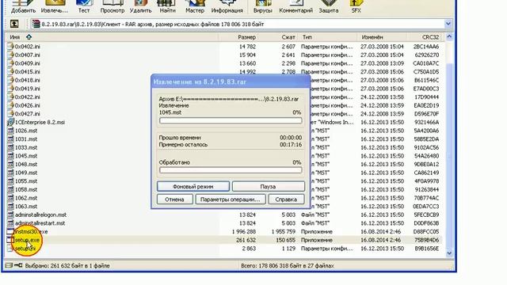507x285 pixels.
Task: Select the 0x0419.ini file
Action: 28,89
